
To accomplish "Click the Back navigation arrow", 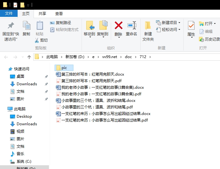I will point(6,57).
